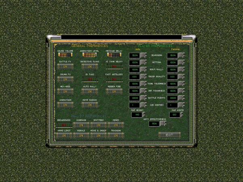
Task: Change the Message Delay slider
Action: tap(114, 55)
